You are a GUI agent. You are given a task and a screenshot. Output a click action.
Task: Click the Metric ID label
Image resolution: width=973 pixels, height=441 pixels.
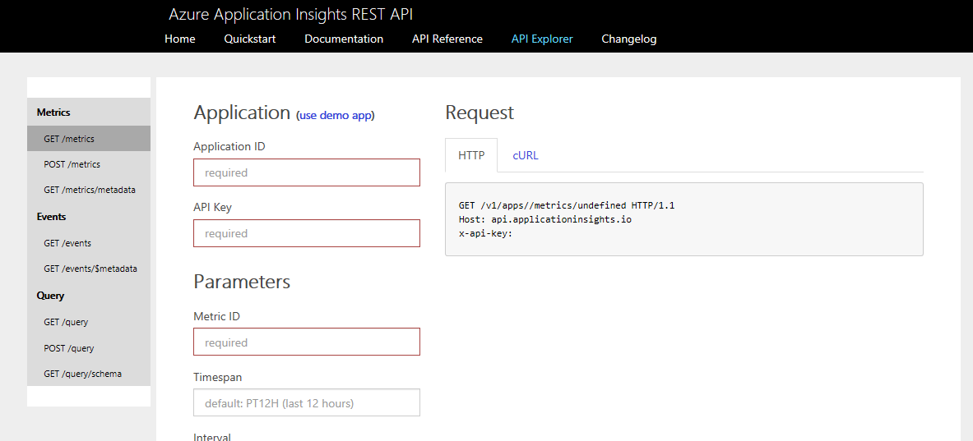(216, 316)
